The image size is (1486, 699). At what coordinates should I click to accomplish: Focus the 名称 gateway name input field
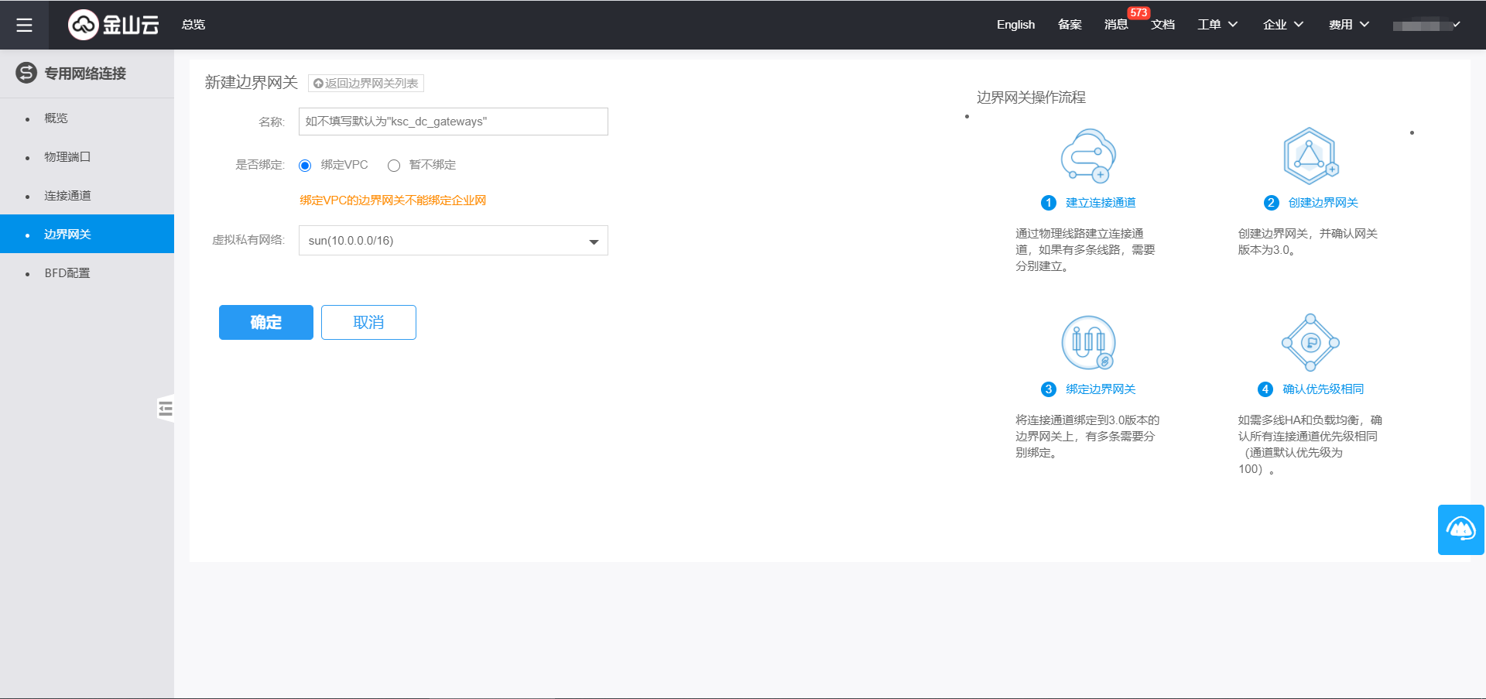coord(453,122)
